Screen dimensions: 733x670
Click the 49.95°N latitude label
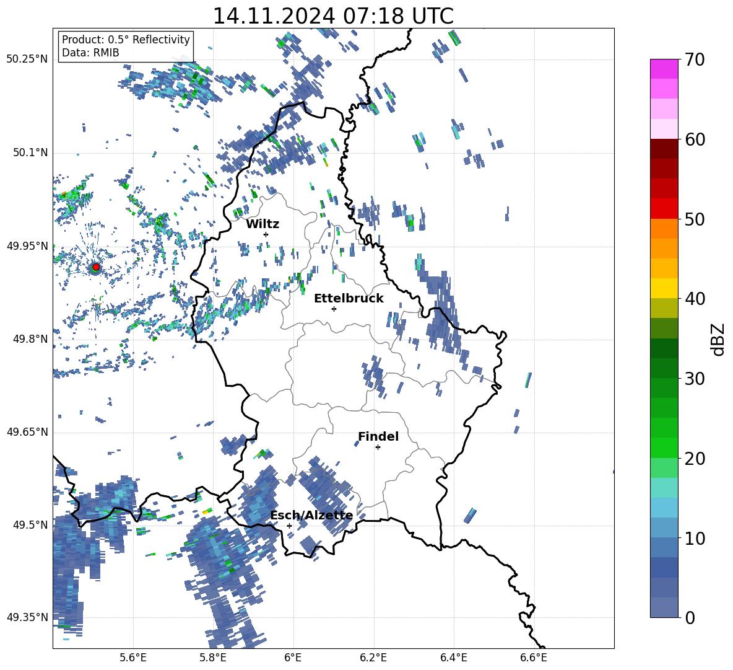(x=28, y=246)
